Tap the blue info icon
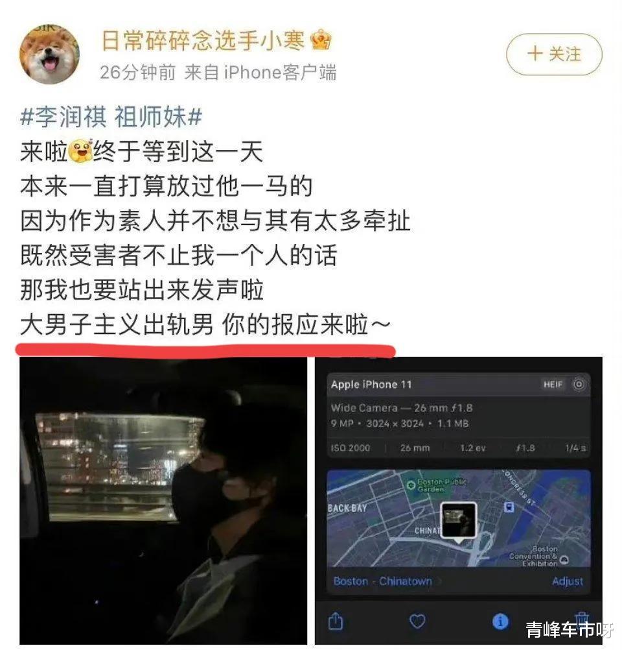This screenshot has height=650, width=622. coord(500,621)
